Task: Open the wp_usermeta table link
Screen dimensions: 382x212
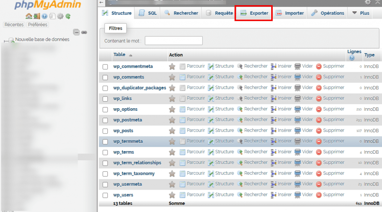Action: [x=128, y=184]
